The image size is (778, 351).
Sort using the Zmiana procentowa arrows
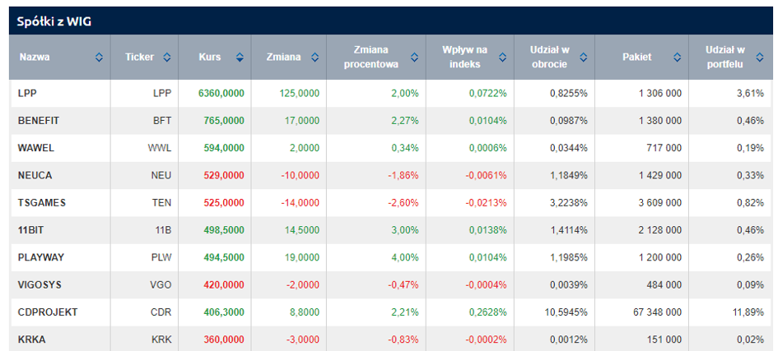point(414,58)
